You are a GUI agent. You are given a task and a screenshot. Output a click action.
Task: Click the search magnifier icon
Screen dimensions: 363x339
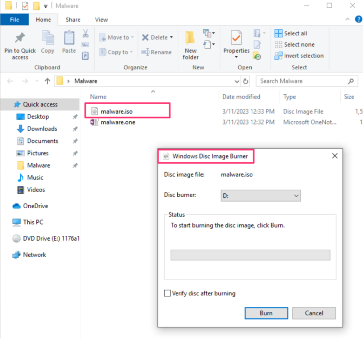click(x=351, y=81)
